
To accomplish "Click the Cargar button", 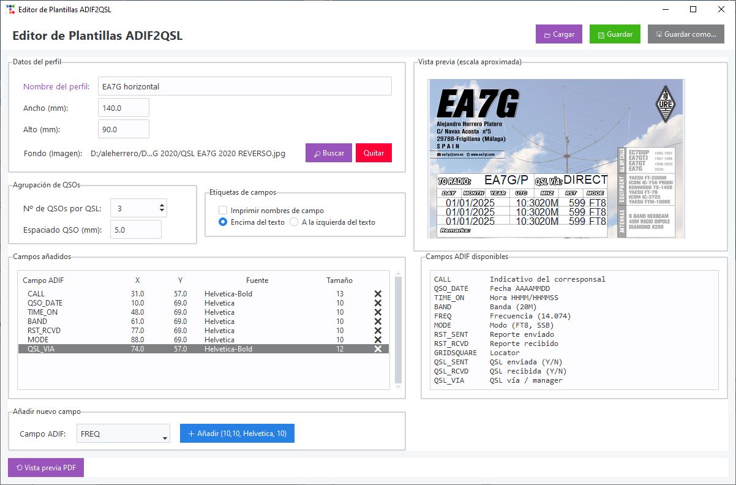I will (558, 34).
